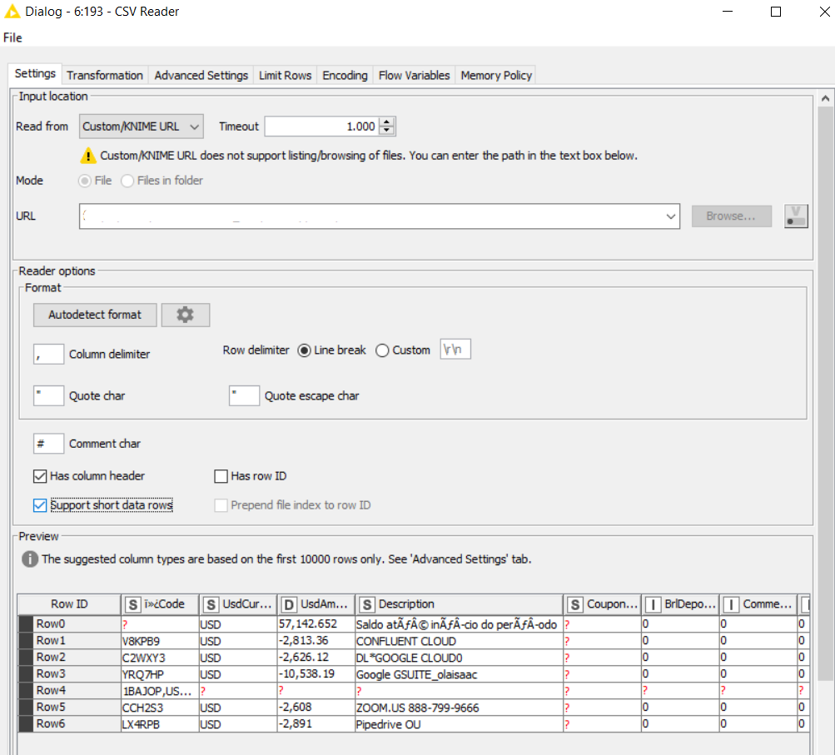Click the Double type icon of UsdAm column
Viewport: 835px width, 755px height.
point(289,604)
